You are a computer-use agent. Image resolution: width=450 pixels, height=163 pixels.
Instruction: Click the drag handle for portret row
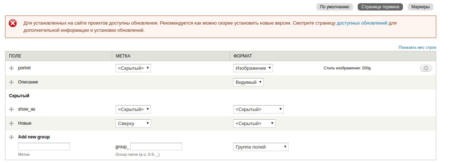(11, 68)
